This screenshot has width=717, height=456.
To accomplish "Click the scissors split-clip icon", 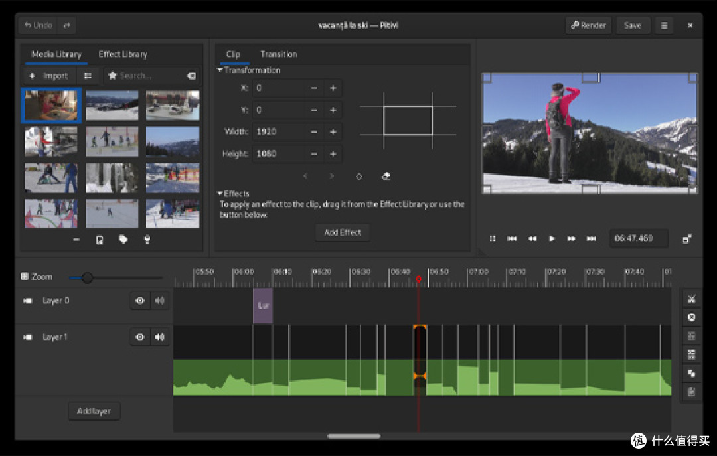I will pyautogui.click(x=691, y=299).
